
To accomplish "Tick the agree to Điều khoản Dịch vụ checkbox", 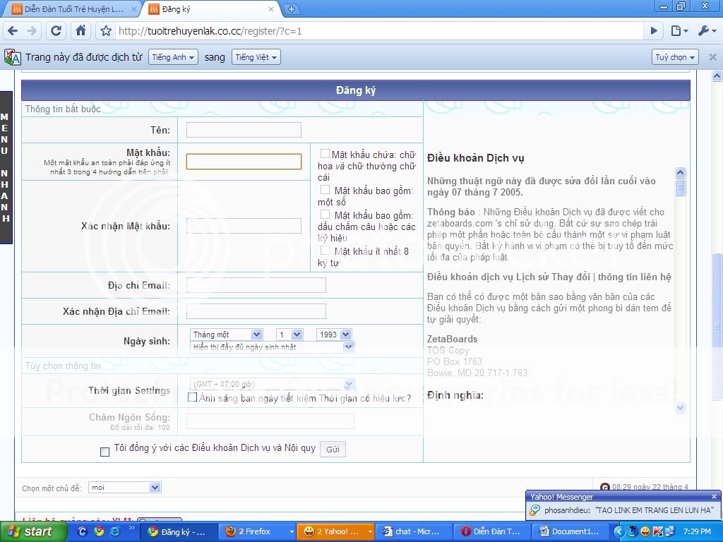I will pos(104,452).
